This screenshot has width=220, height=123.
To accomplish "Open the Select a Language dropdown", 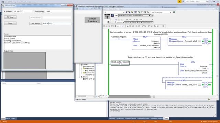I will tap(170, 12).
